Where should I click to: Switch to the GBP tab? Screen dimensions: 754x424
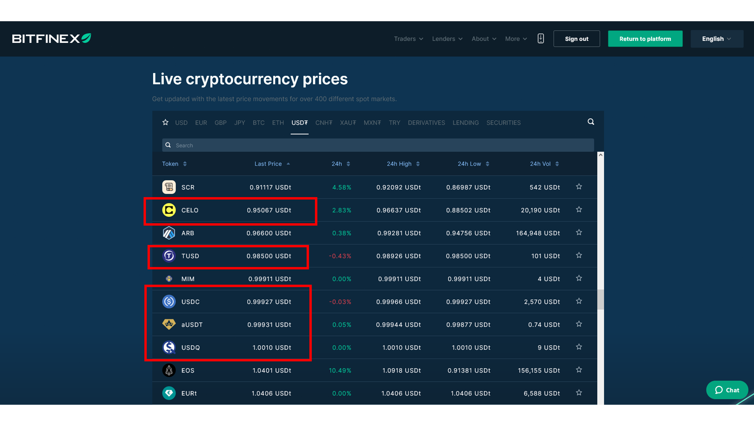tap(220, 122)
